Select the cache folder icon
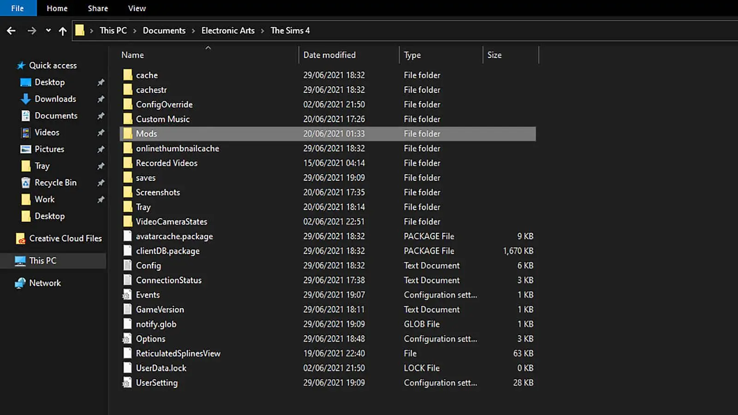This screenshot has height=415, width=738. click(x=128, y=75)
